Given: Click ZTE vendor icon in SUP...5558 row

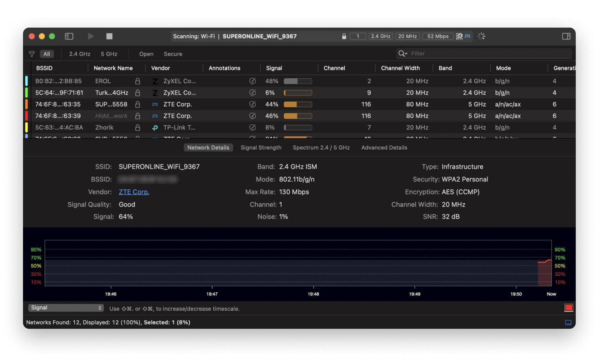Looking at the screenshot, I should (x=155, y=104).
